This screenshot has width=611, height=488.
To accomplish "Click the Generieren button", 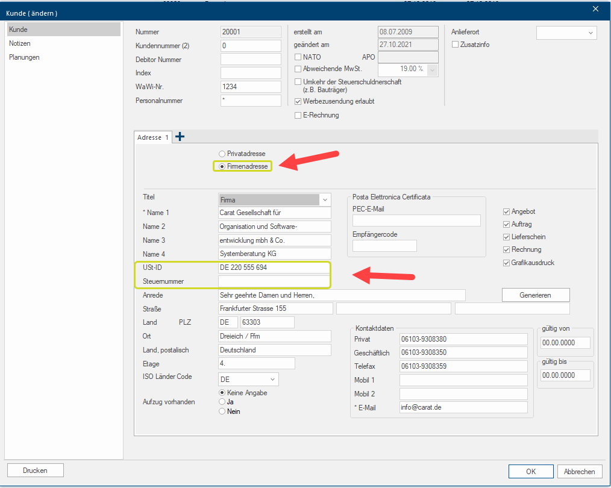I will tap(536, 295).
